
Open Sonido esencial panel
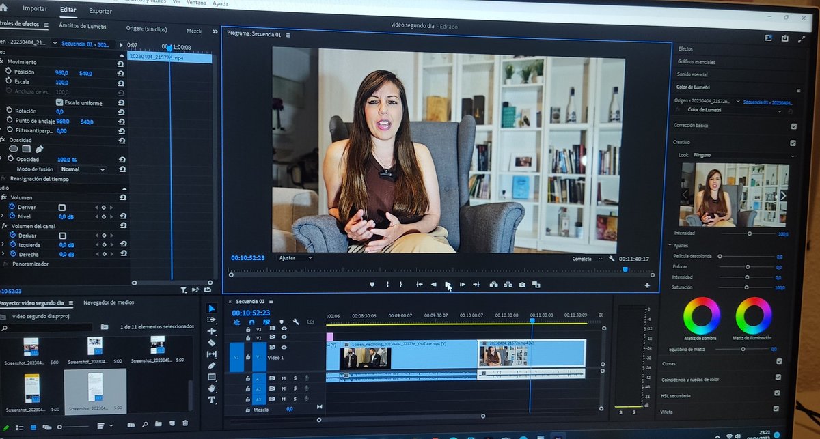[692, 74]
